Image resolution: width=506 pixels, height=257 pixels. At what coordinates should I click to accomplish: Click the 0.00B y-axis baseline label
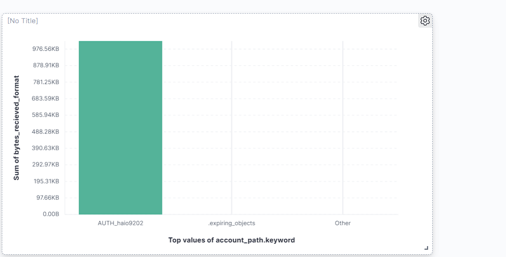coord(51,214)
